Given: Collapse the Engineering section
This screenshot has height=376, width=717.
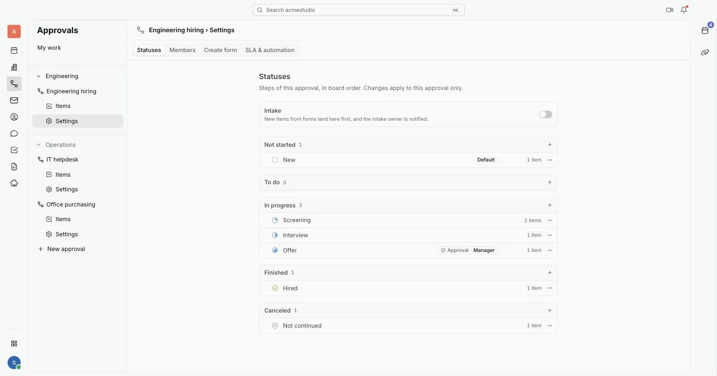Looking at the screenshot, I should [x=39, y=76].
